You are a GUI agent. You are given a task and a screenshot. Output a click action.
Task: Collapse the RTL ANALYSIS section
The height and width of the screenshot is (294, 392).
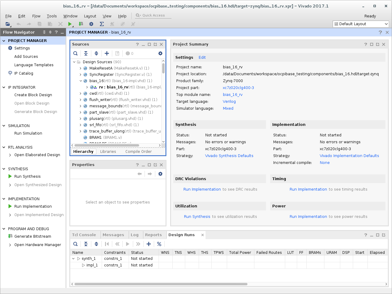click(4, 147)
